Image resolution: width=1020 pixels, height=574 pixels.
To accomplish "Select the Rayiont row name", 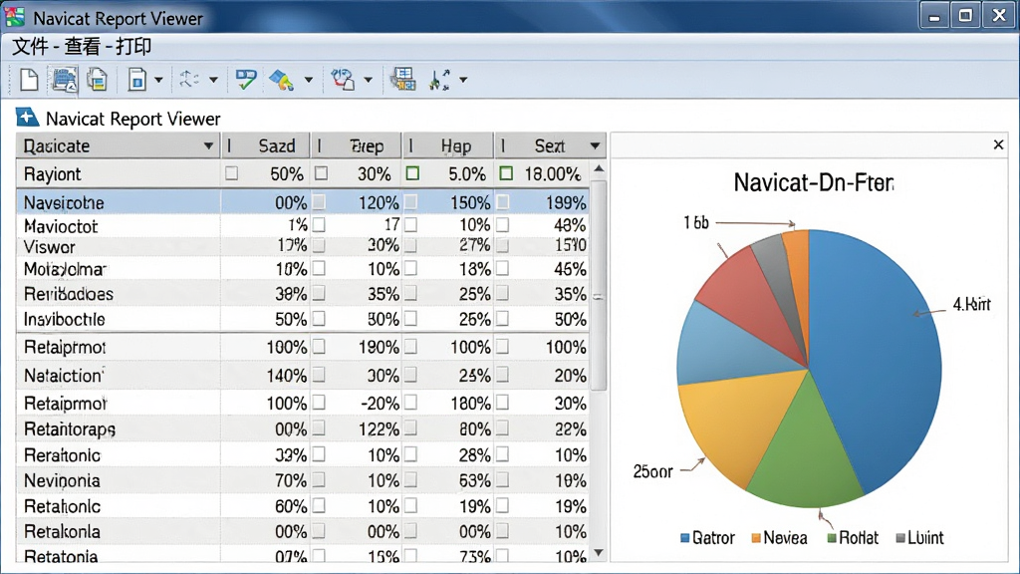I will 52,174.
